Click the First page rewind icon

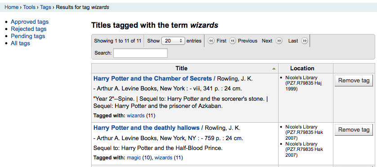click(211, 41)
